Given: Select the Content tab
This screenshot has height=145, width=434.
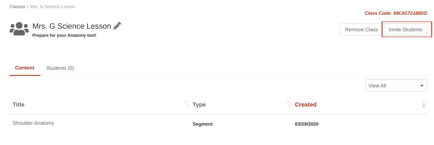Looking at the screenshot, I should pos(25,68).
